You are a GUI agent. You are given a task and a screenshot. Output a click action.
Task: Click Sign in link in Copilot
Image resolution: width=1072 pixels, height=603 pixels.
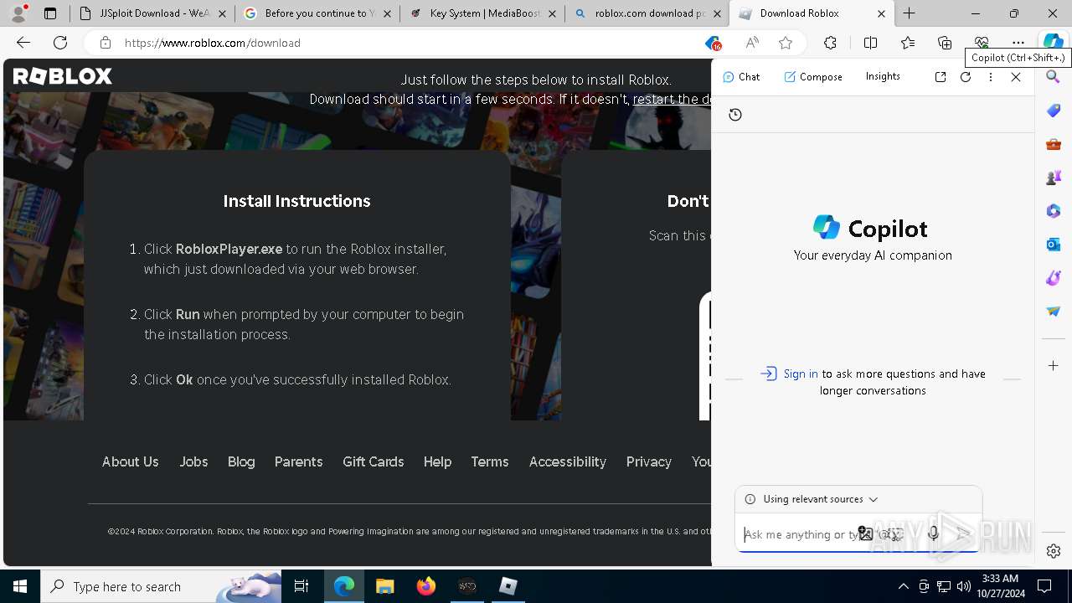(801, 374)
